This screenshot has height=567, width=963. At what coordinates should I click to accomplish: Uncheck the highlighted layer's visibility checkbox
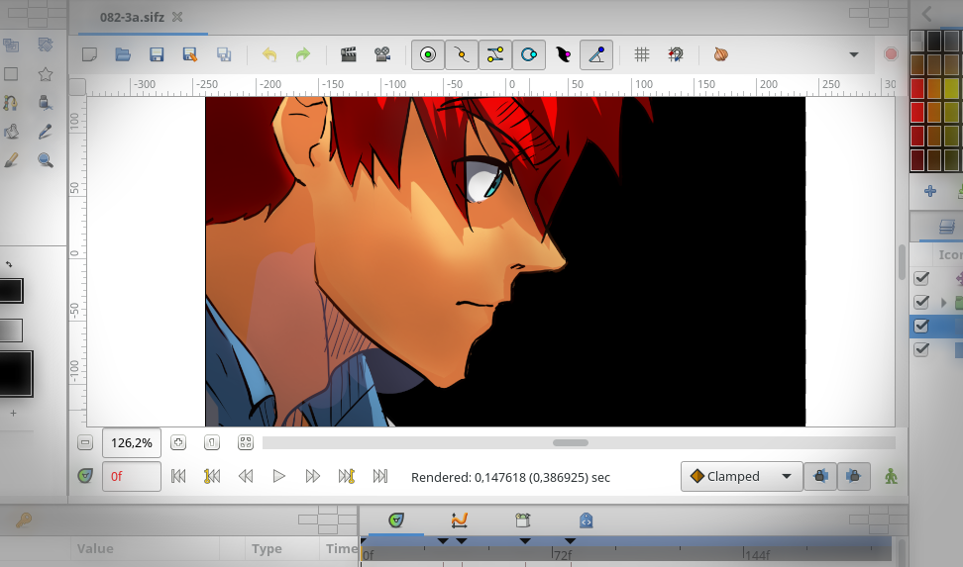921,326
